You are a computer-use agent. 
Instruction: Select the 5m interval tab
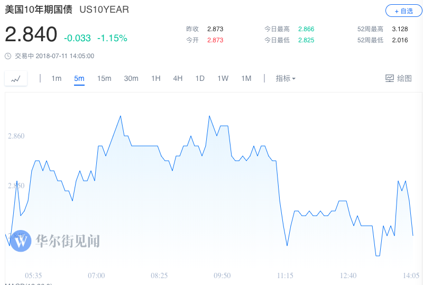point(79,78)
